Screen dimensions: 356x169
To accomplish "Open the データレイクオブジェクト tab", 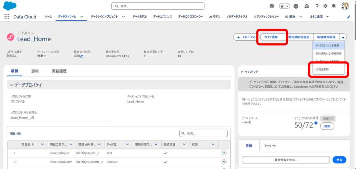I will (x=104, y=17).
